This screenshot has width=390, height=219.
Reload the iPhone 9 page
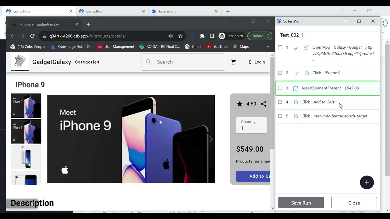[32, 36]
